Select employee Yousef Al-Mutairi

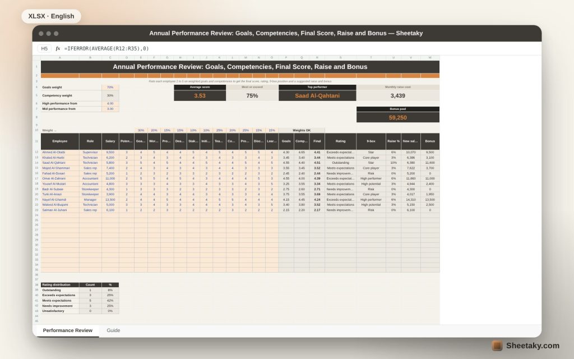59,184
